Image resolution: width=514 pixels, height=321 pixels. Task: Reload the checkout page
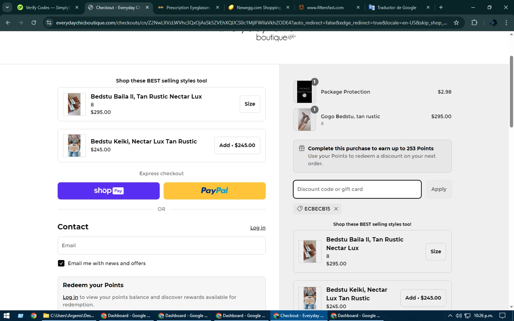34,23
